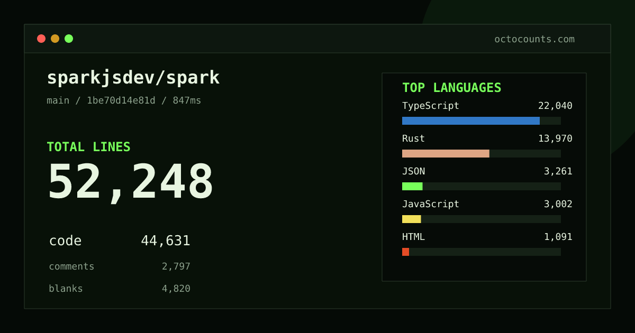The width and height of the screenshot is (635, 333).
Task: Click the yellow minimize dot
Action: coord(55,39)
